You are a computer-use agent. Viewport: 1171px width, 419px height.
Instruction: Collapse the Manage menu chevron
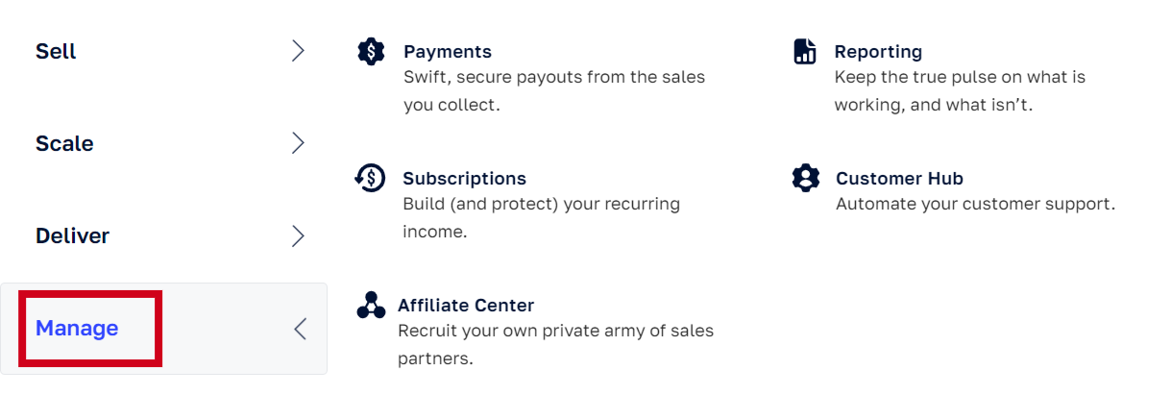300,330
